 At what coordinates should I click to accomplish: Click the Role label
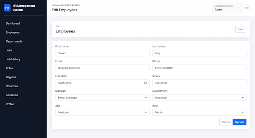tap(155, 106)
